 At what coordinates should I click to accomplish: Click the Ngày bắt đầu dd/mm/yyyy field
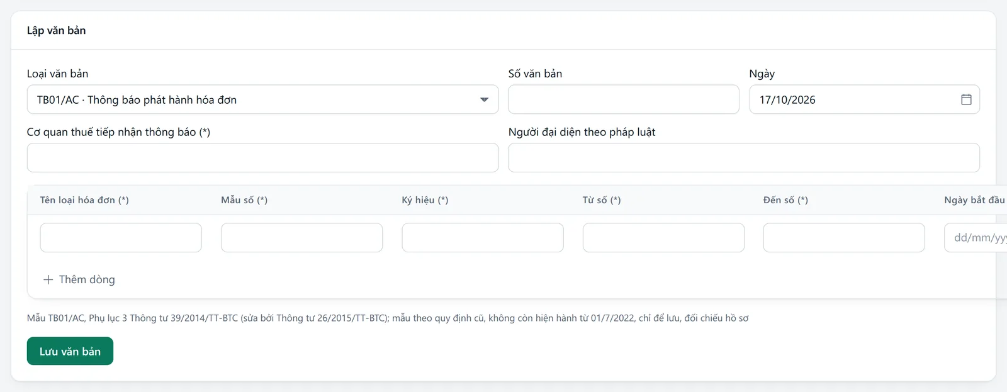tap(976, 238)
